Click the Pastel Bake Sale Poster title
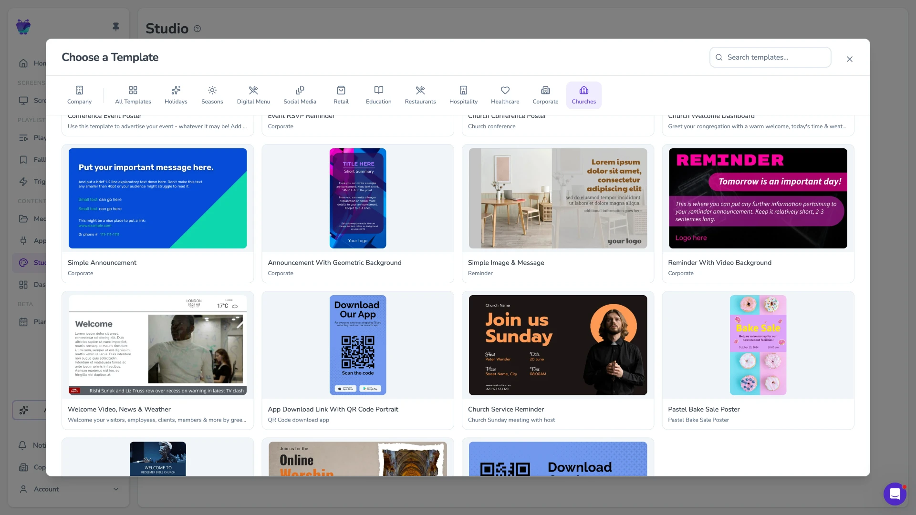The height and width of the screenshot is (515, 916). click(704, 409)
